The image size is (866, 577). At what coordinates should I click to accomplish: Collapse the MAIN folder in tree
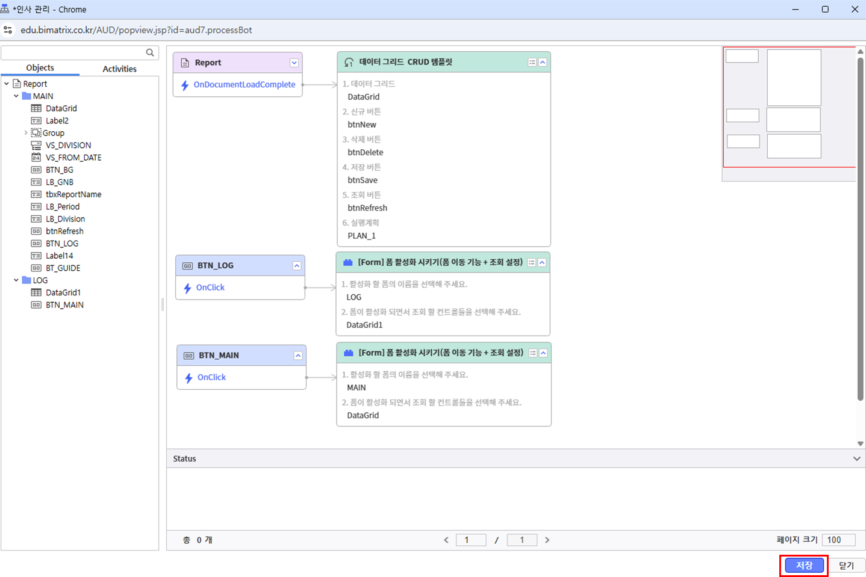[x=16, y=96]
